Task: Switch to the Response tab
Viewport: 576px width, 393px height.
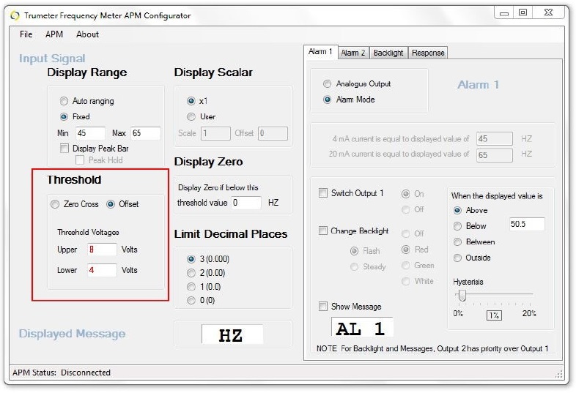Action: pos(428,53)
